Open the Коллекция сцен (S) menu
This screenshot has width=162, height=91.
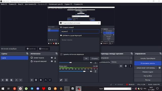[56, 4]
